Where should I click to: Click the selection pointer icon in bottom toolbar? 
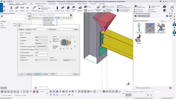pos(51,92)
